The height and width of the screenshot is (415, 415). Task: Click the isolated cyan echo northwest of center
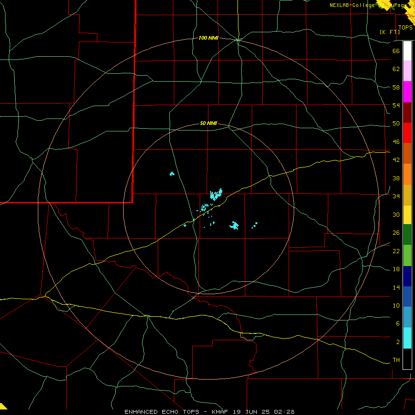[172, 174]
